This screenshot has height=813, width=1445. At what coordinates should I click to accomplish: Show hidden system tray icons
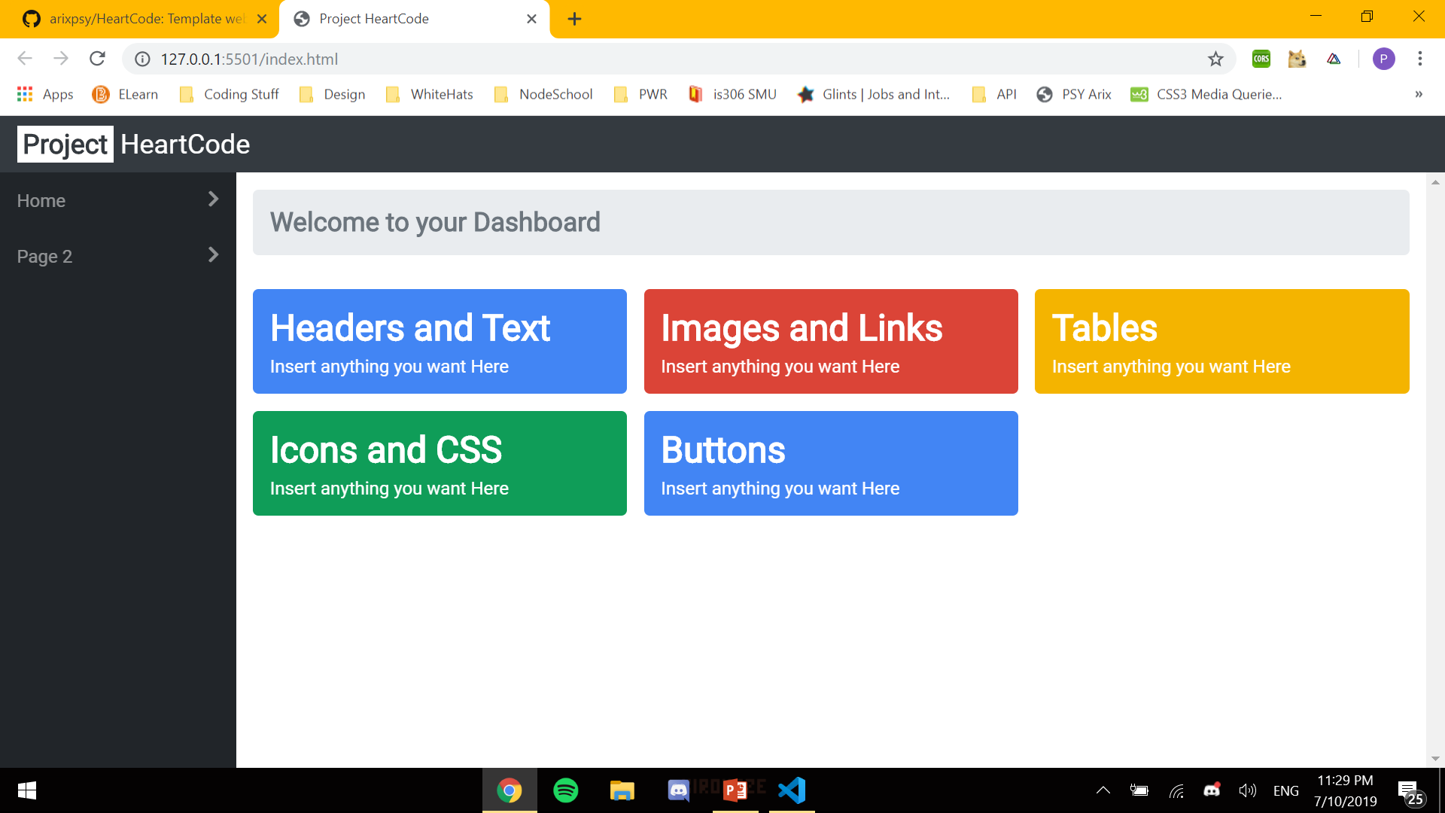(x=1103, y=790)
